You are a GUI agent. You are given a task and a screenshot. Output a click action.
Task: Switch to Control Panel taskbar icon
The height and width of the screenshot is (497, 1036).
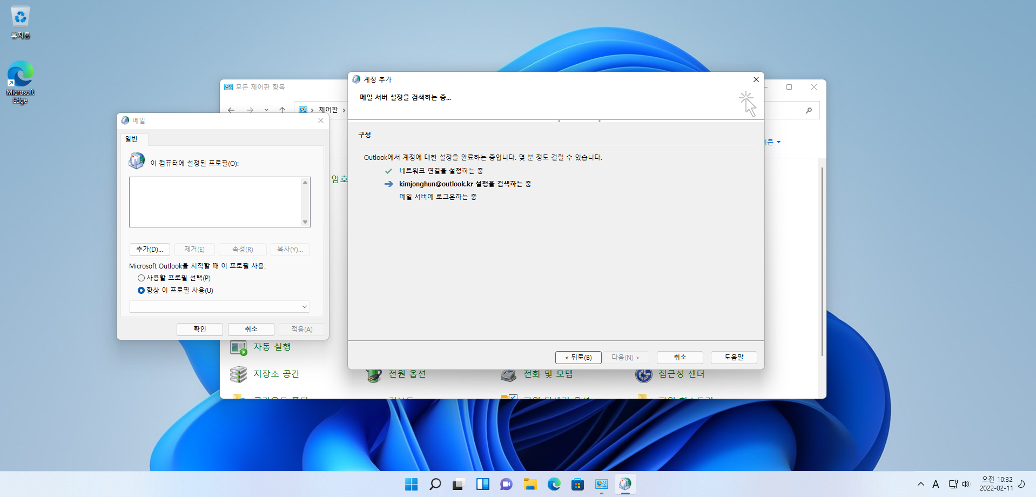coord(601,484)
